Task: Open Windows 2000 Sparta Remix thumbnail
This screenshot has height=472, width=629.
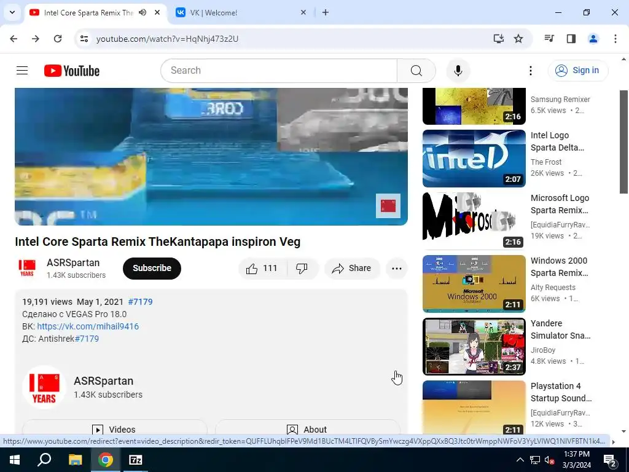Action: click(x=474, y=283)
